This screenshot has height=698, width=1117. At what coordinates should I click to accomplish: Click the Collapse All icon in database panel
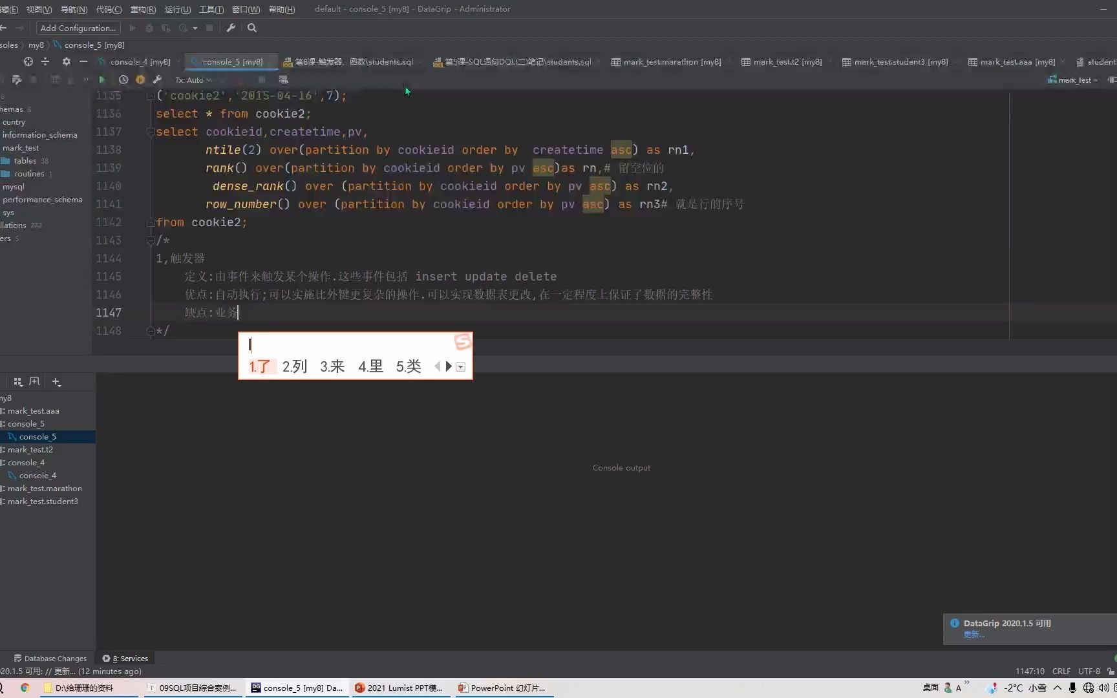[x=45, y=61]
